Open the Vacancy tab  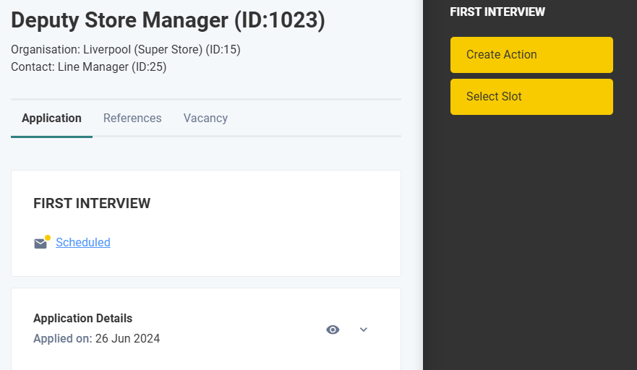pos(205,119)
